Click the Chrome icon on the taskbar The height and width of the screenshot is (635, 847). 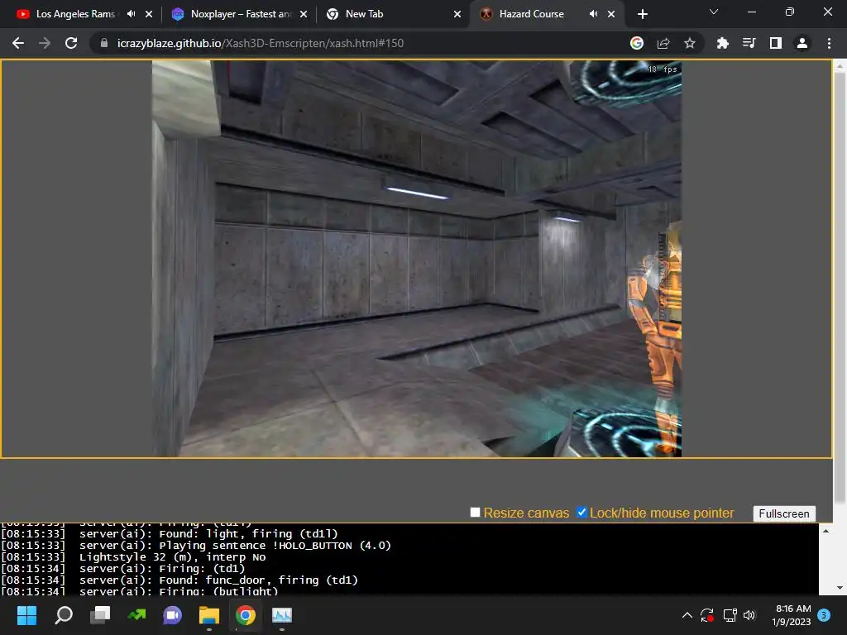coord(246,615)
